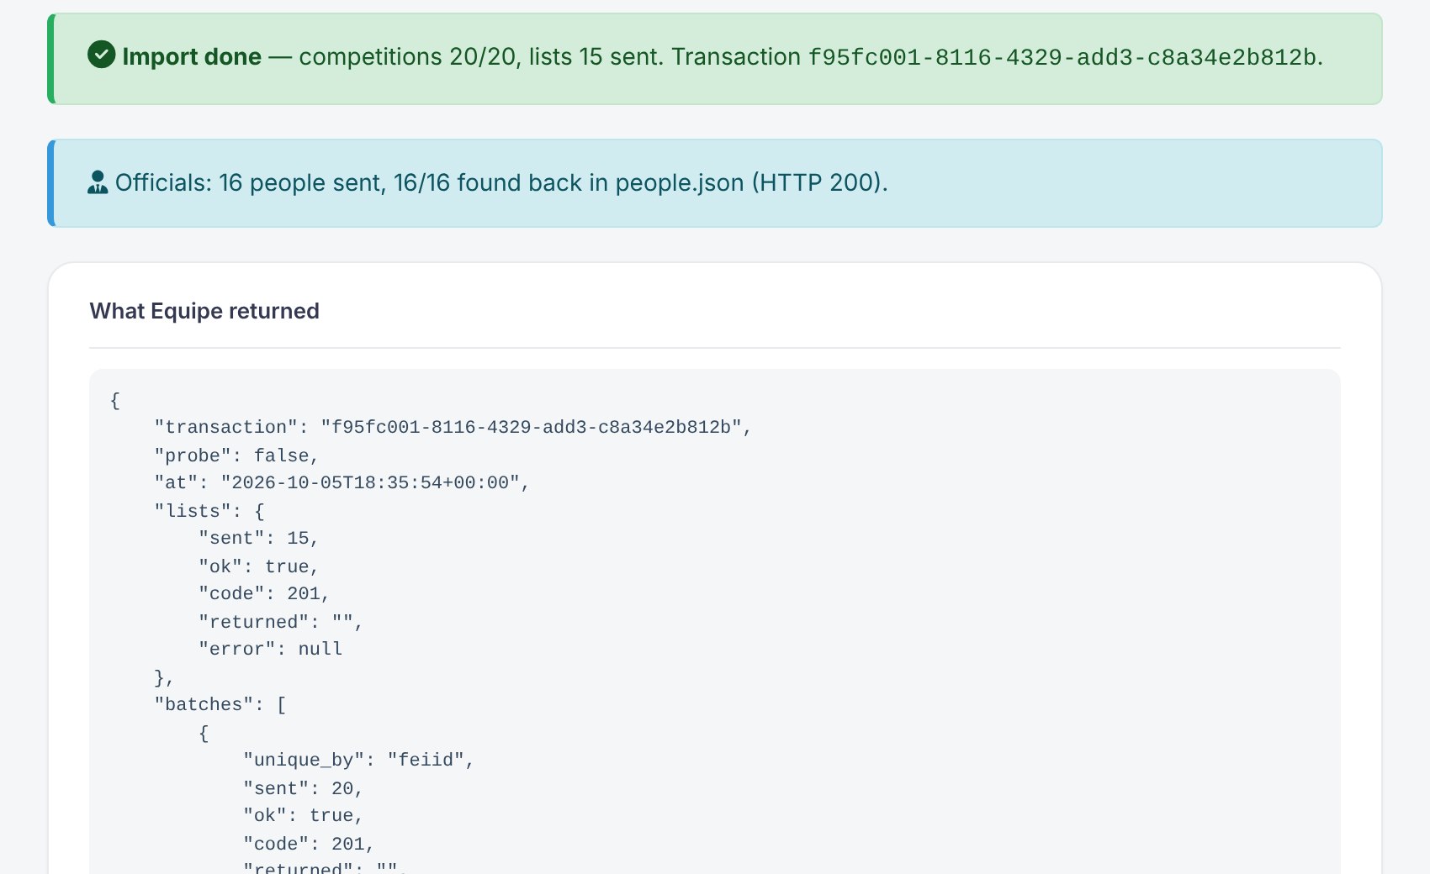The height and width of the screenshot is (874, 1430).
Task: Click the 'What Equipe returned' heading
Action: coord(204,311)
